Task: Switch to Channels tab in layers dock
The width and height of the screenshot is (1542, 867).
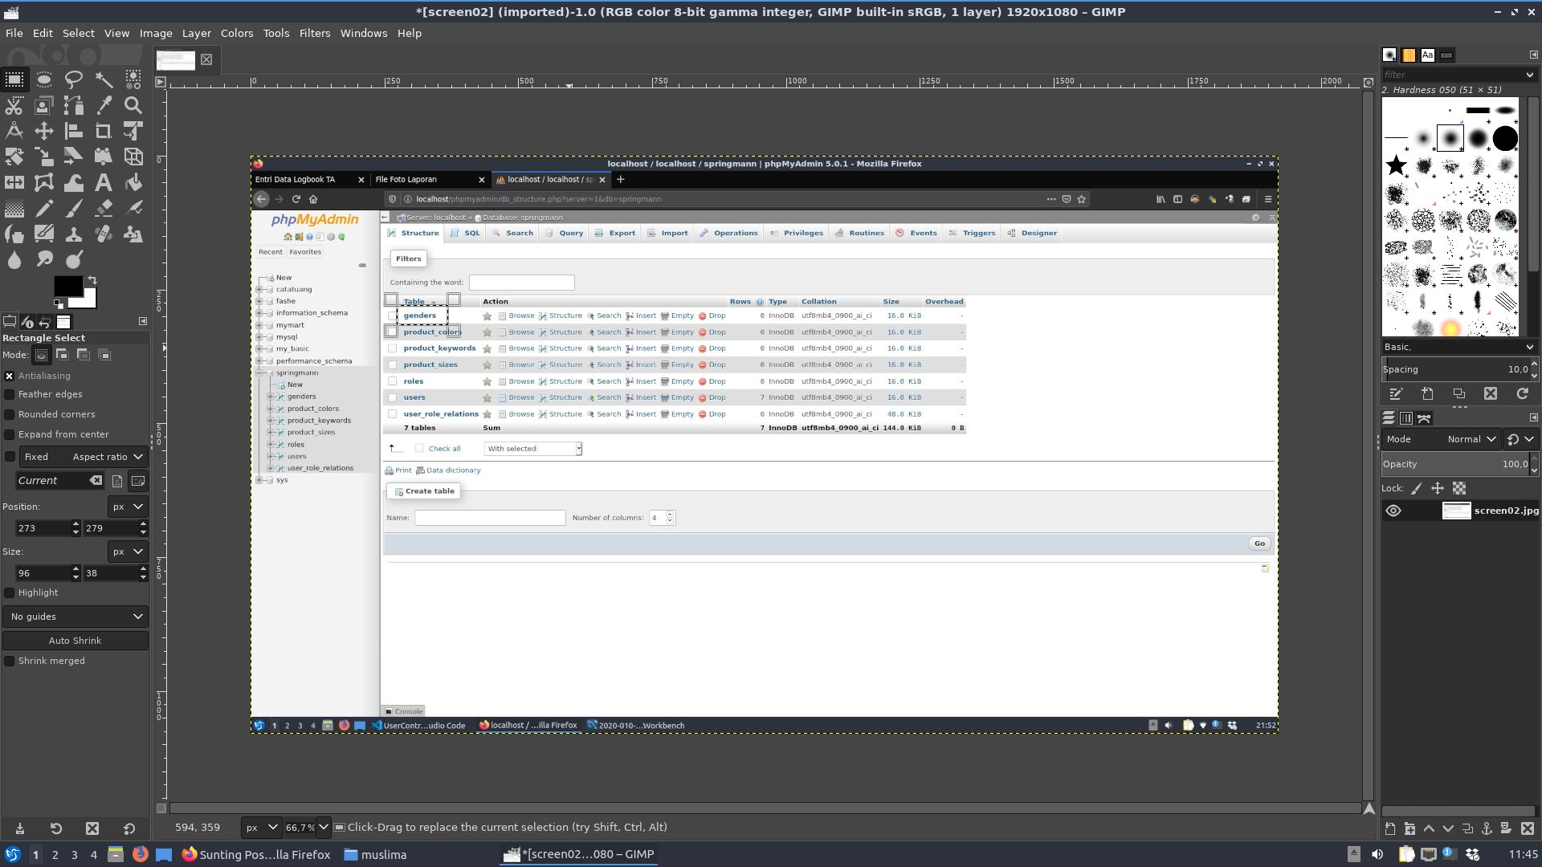Action: (1406, 418)
